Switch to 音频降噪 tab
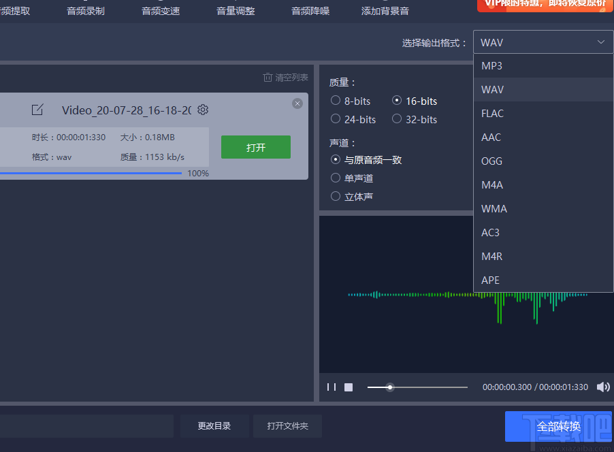Image resolution: width=614 pixels, height=452 pixels. point(310,10)
